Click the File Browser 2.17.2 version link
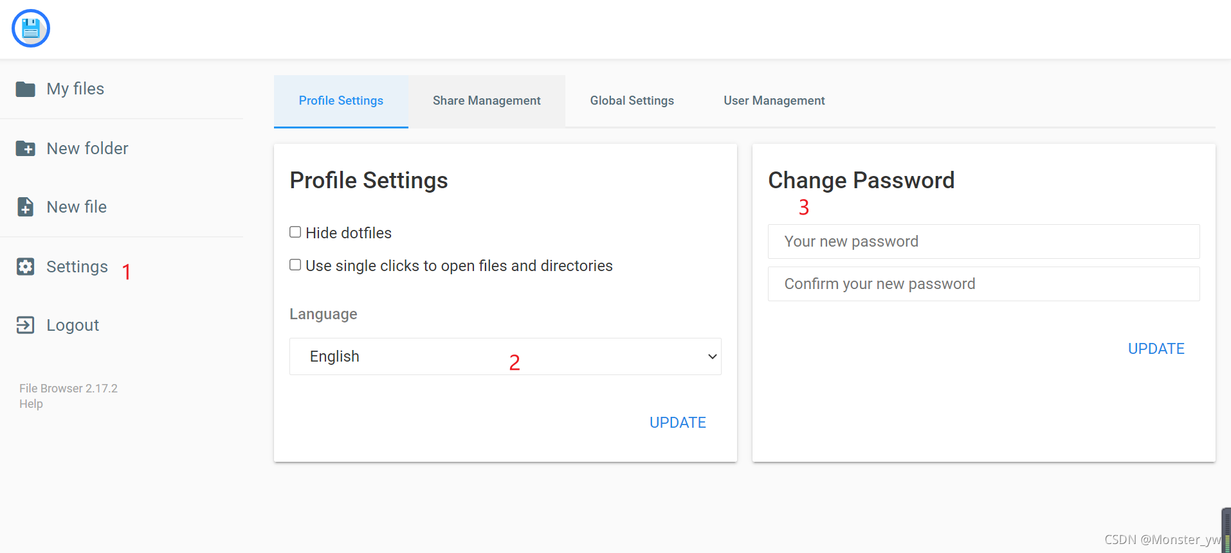The image size is (1231, 553). [x=68, y=389]
